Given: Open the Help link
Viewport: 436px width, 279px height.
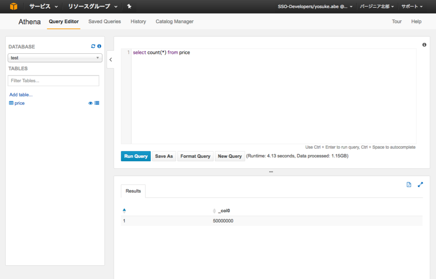Looking at the screenshot, I should tap(416, 21).
